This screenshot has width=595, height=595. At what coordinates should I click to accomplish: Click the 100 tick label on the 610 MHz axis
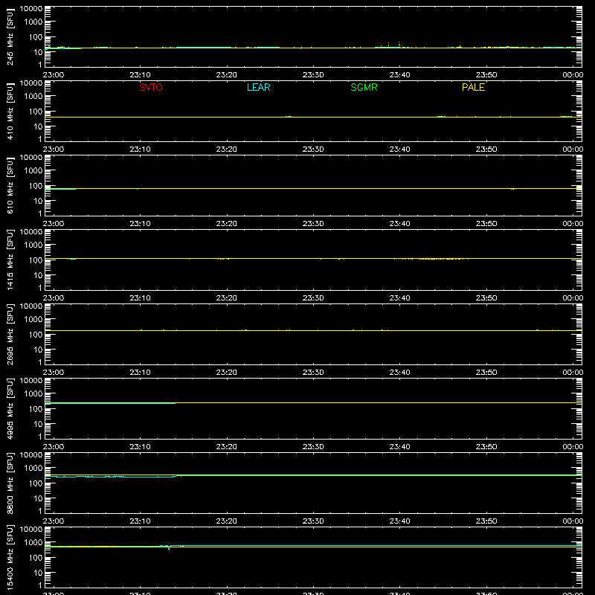[x=36, y=186]
